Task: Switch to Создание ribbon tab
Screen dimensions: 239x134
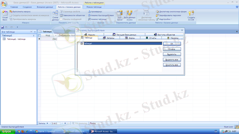Action: click(27, 7)
